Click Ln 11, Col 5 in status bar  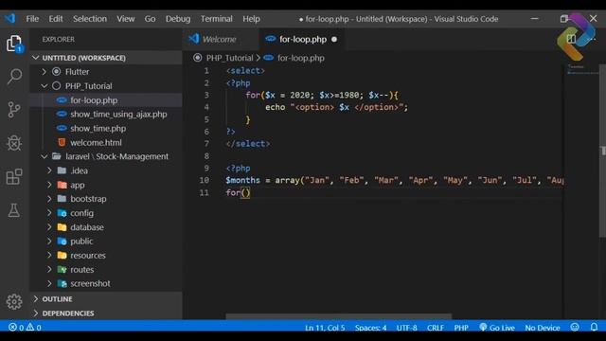click(325, 328)
